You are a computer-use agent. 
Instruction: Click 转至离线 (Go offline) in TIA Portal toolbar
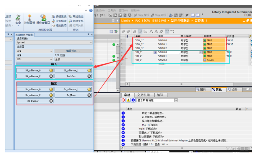coord(159,15)
